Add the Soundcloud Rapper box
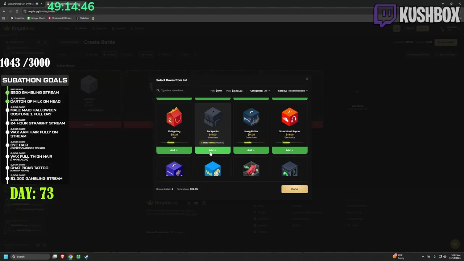This screenshot has width=464, height=261. tap(290, 150)
